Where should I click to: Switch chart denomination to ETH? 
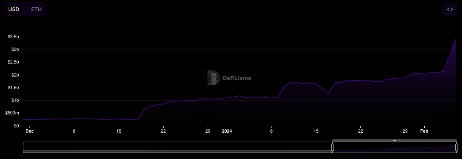[36, 9]
